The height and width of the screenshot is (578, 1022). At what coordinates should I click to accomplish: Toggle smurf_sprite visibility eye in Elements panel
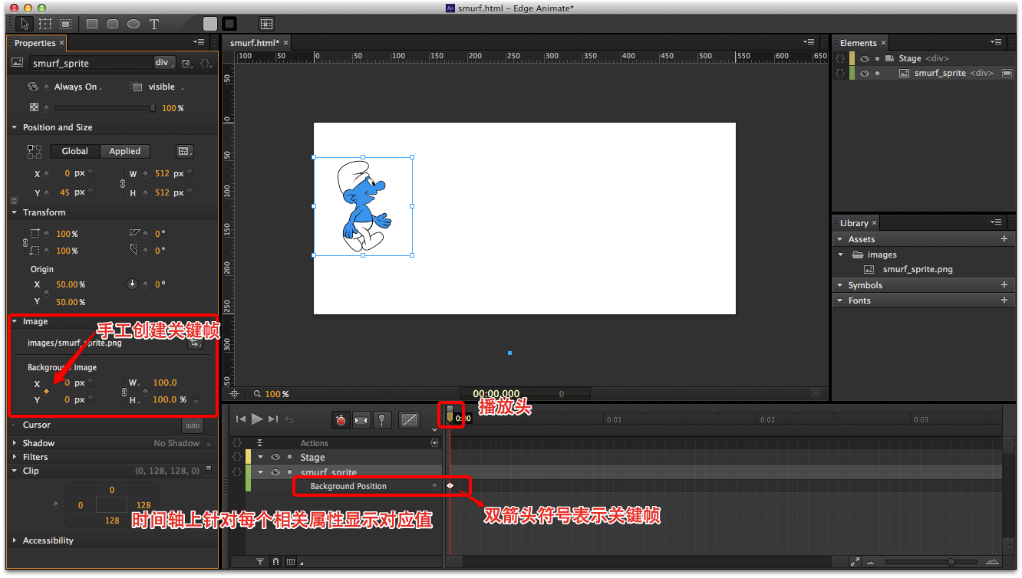865,74
